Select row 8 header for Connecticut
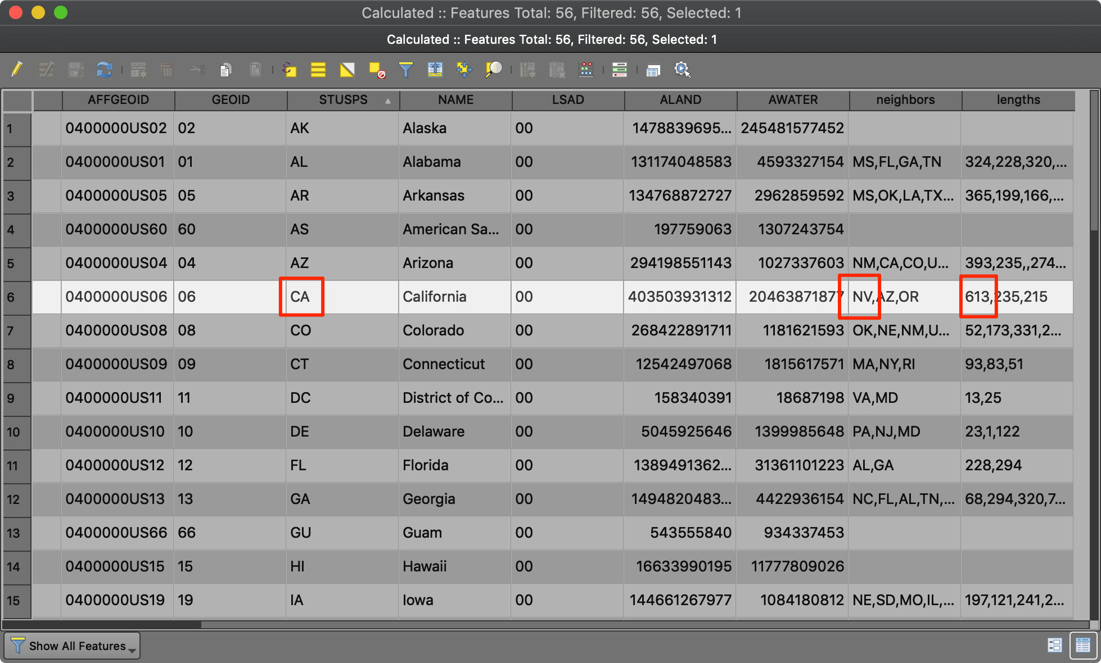The height and width of the screenshot is (663, 1101). 17,365
